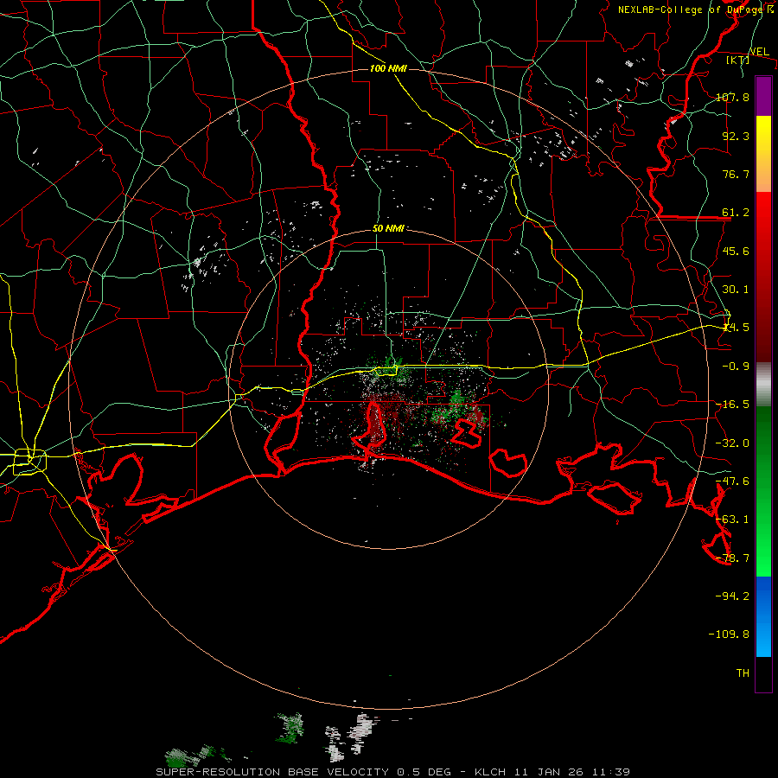Click the -32.0 legend value

pyautogui.click(x=732, y=443)
